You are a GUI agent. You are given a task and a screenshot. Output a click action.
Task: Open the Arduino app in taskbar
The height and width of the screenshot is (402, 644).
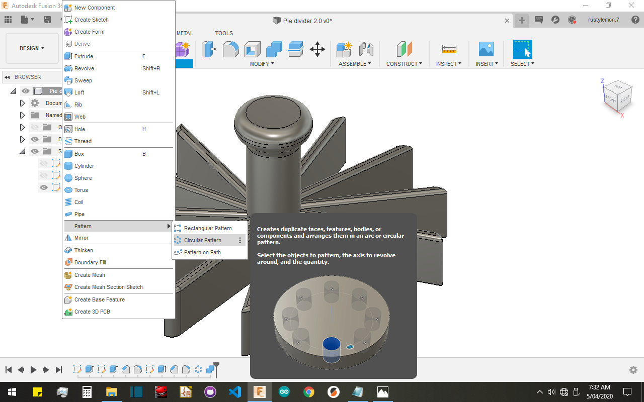[284, 391]
